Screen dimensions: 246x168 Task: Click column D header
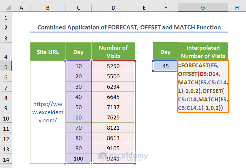(x=113, y=7)
